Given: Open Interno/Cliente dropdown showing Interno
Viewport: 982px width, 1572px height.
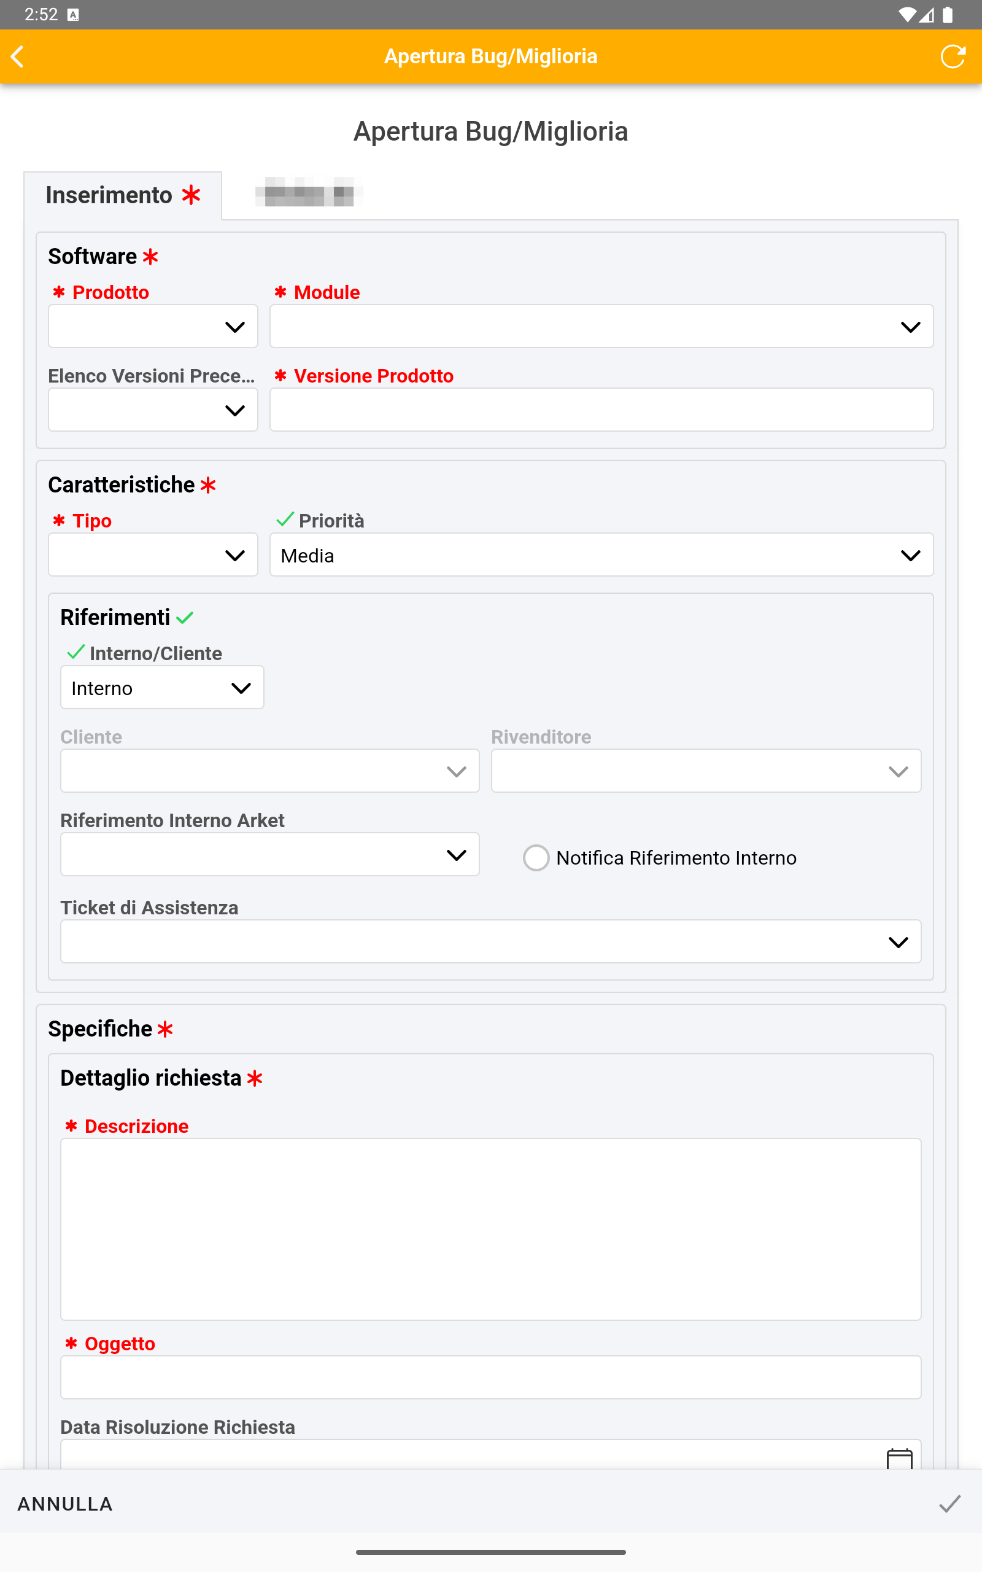Looking at the screenshot, I should tap(161, 687).
